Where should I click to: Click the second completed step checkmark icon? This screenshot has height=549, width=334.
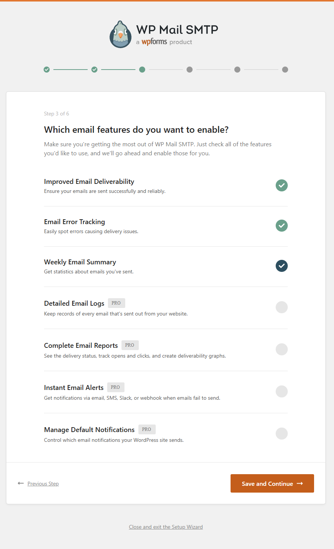point(94,70)
